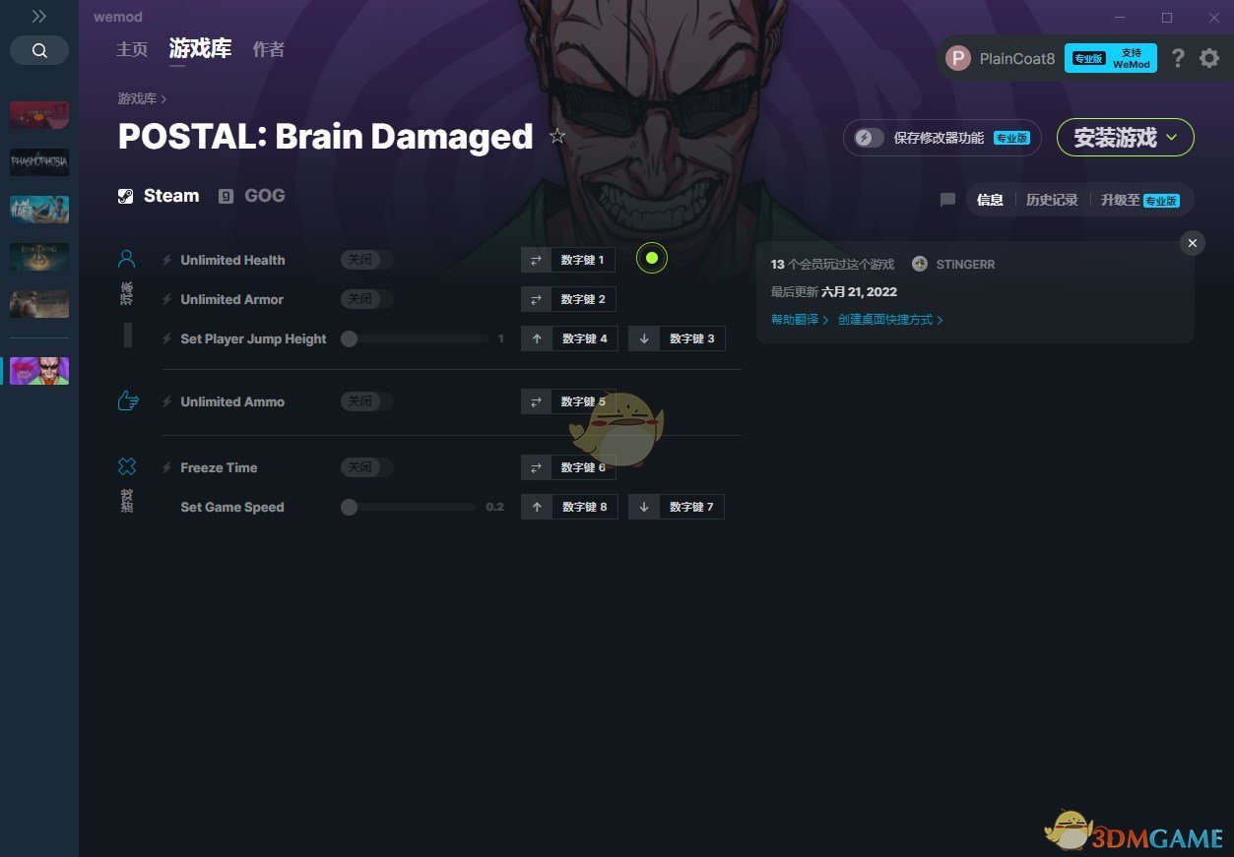Image resolution: width=1234 pixels, height=857 pixels.
Task: Close the info panel
Action: point(1193,243)
